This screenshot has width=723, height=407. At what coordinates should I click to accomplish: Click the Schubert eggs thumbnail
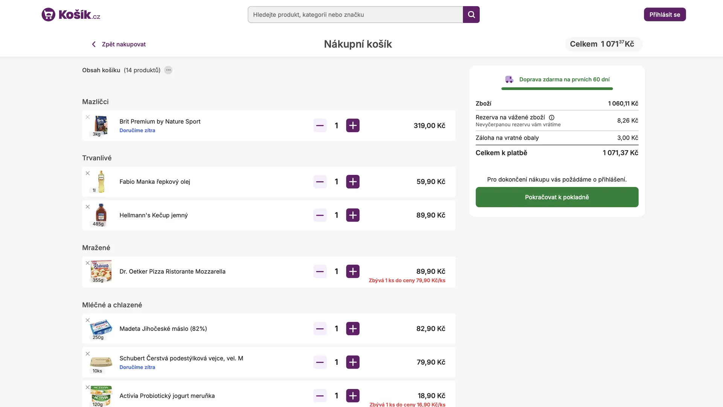pos(101,362)
